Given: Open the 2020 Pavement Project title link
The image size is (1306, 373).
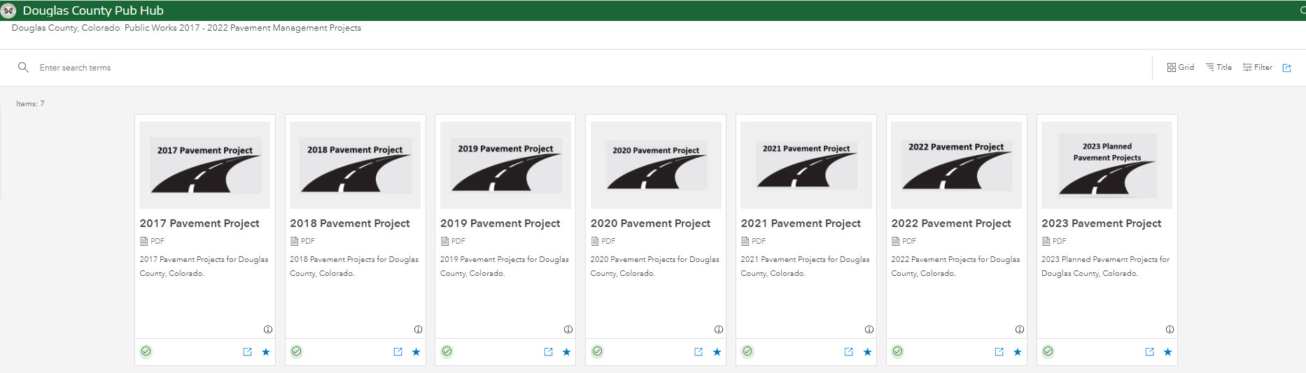Looking at the screenshot, I should [650, 224].
